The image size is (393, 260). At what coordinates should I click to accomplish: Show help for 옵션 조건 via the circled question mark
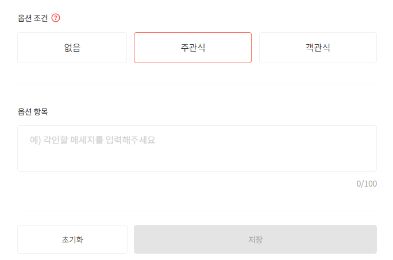[56, 18]
